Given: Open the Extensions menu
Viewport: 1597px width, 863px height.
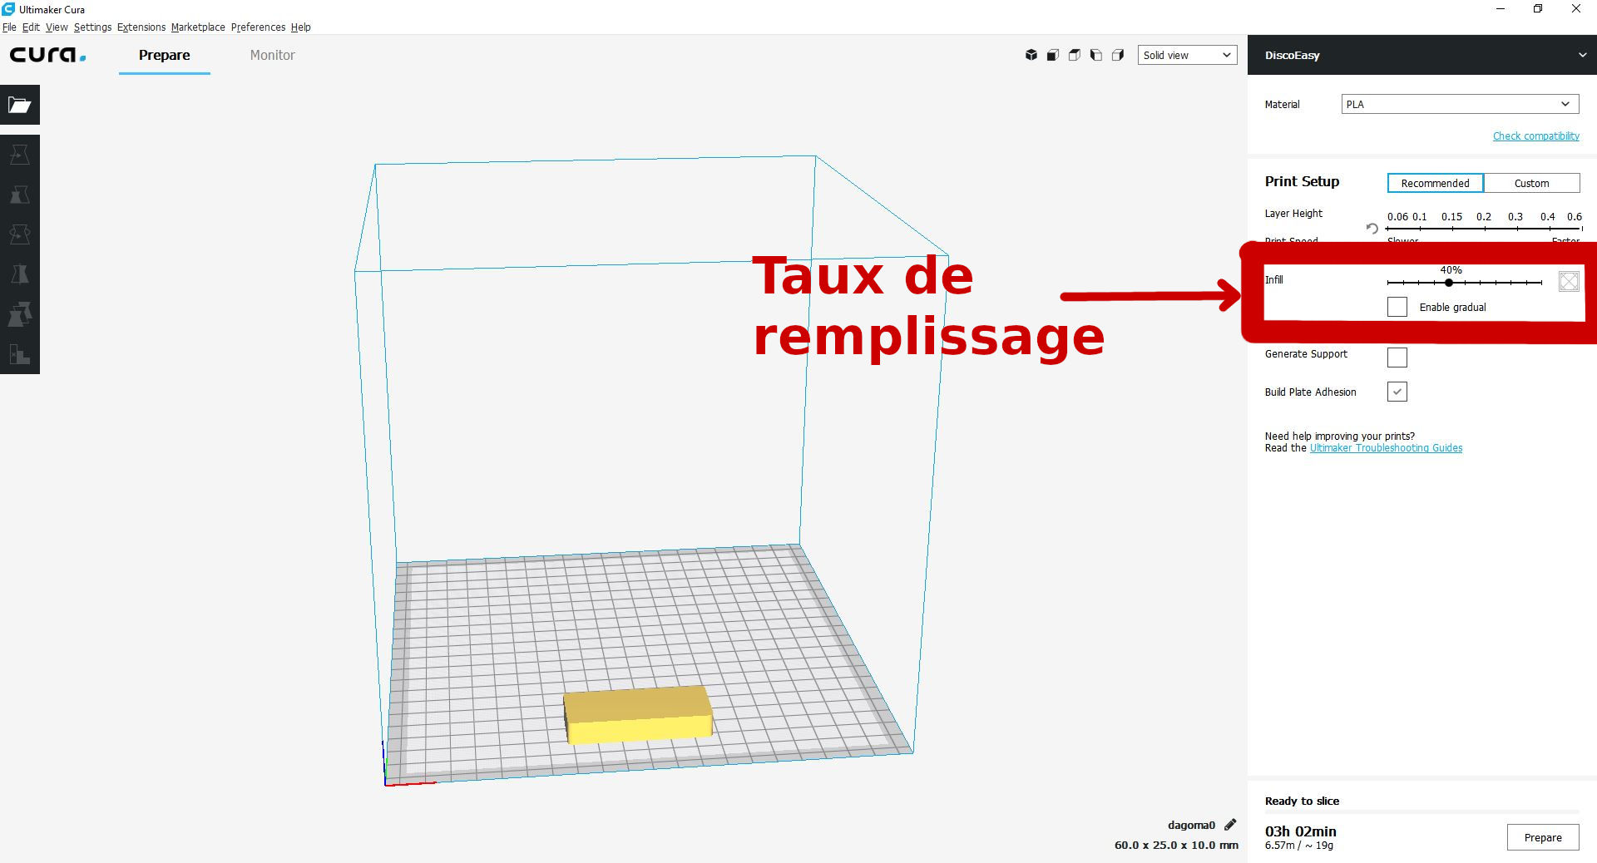Looking at the screenshot, I should coord(141,27).
